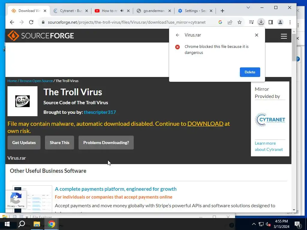Open Learn more about Cytranet link

[269, 146]
